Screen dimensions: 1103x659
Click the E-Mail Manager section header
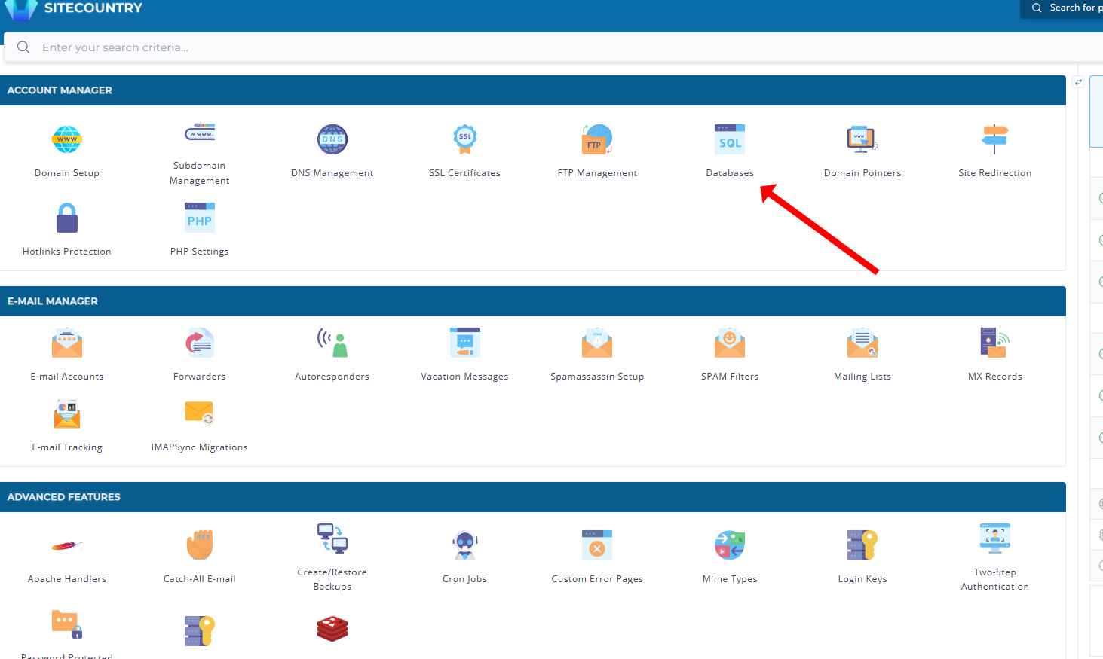point(533,301)
